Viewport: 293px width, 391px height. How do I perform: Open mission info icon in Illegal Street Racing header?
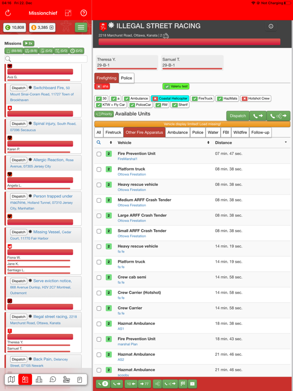pyautogui.click(x=271, y=26)
